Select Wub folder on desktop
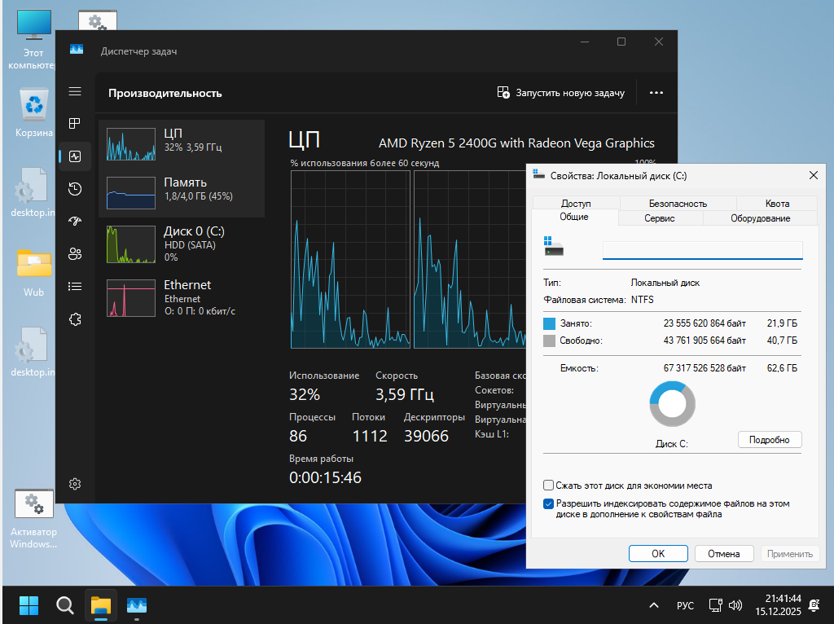This screenshot has height=624, width=834. [33, 272]
